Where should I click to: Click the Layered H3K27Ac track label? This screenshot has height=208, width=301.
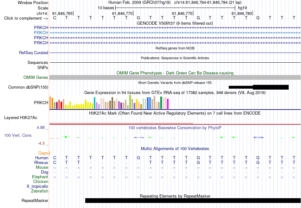pos(21,118)
